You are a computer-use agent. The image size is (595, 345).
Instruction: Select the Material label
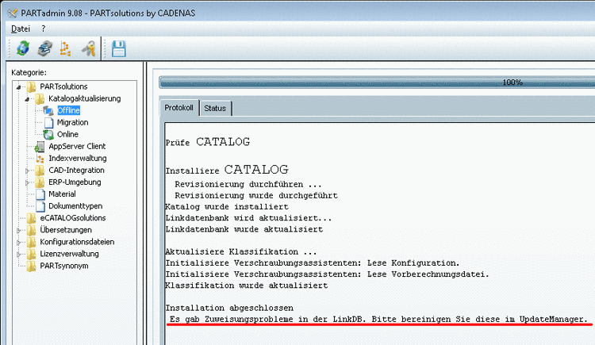[x=62, y=194]
